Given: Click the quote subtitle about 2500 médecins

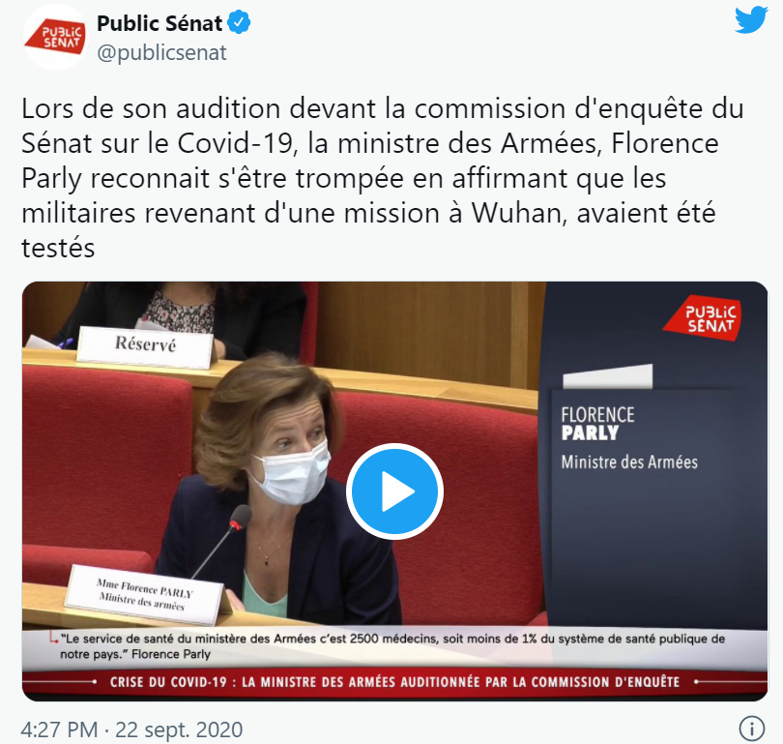Looking at the screenshot, I should coord(392,646).
